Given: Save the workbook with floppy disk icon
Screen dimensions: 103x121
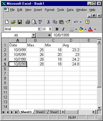Looking at the screenshot, I should pyautogui.click(x=20, y=22).
